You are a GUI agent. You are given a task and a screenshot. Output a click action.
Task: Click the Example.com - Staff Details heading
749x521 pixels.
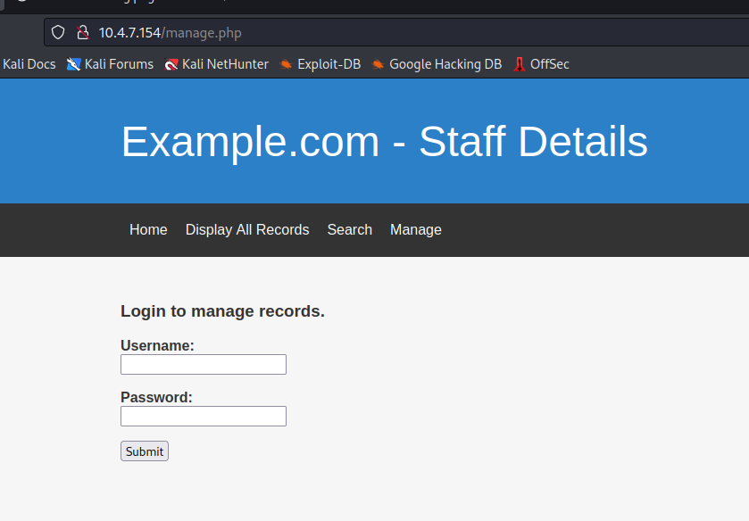(384, 142)
